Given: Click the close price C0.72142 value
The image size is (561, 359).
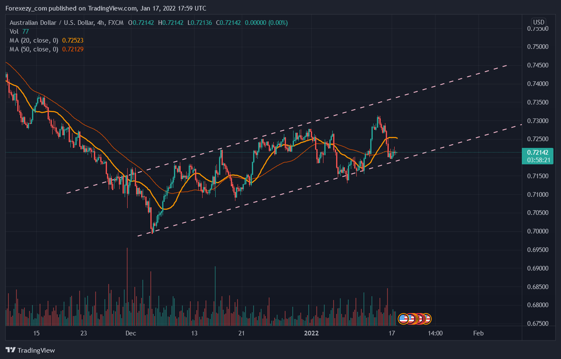Looking at the screenshot, I should tap(228, 23).
